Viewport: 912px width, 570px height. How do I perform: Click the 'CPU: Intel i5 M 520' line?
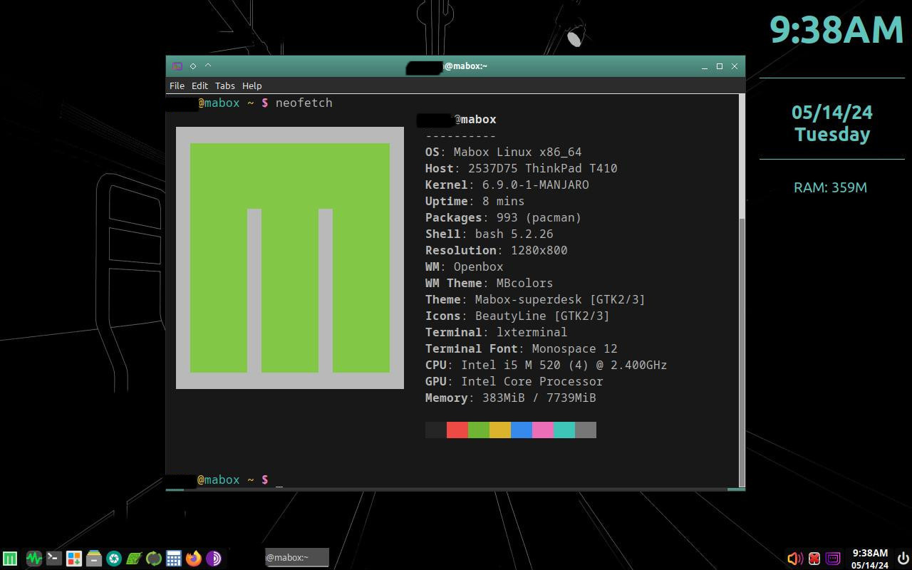pos(546,365)
